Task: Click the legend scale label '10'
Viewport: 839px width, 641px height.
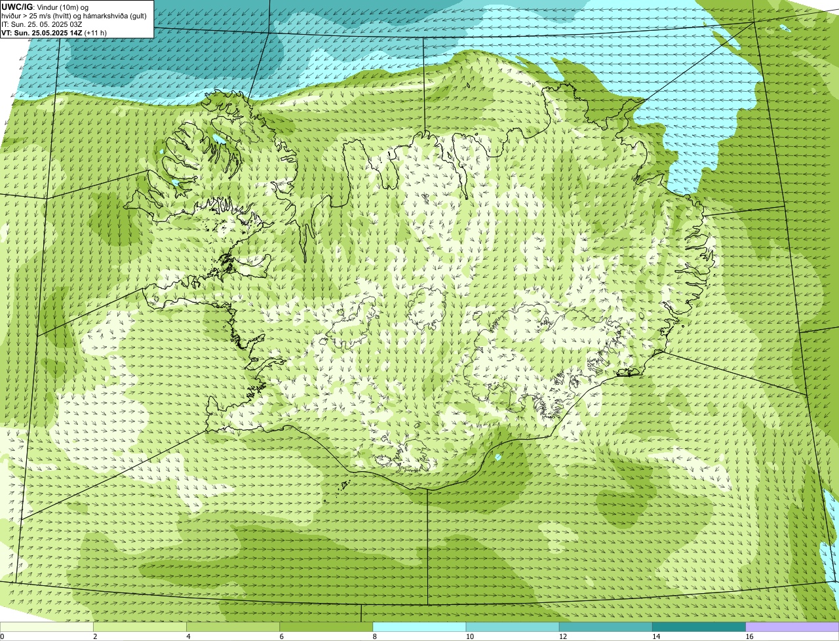Action: coord(469,636)
